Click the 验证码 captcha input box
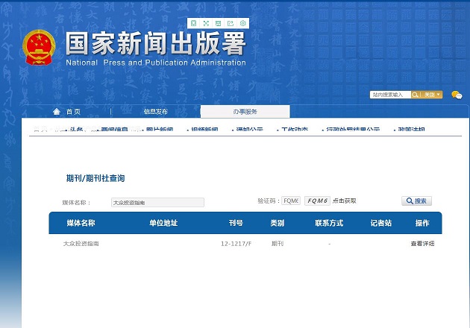This screenshot has height=328, width=470. click(291, 201)
